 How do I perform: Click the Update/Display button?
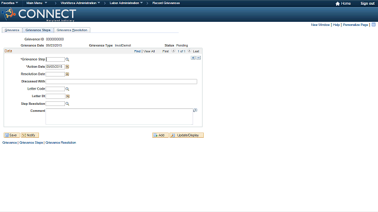coord(187,135)
